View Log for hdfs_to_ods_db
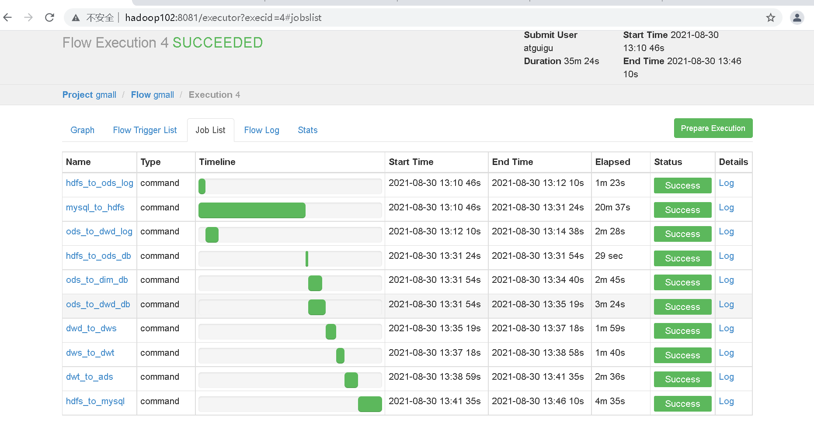The width and height of the screenshot is (814, 426). [x=726, y=256]
